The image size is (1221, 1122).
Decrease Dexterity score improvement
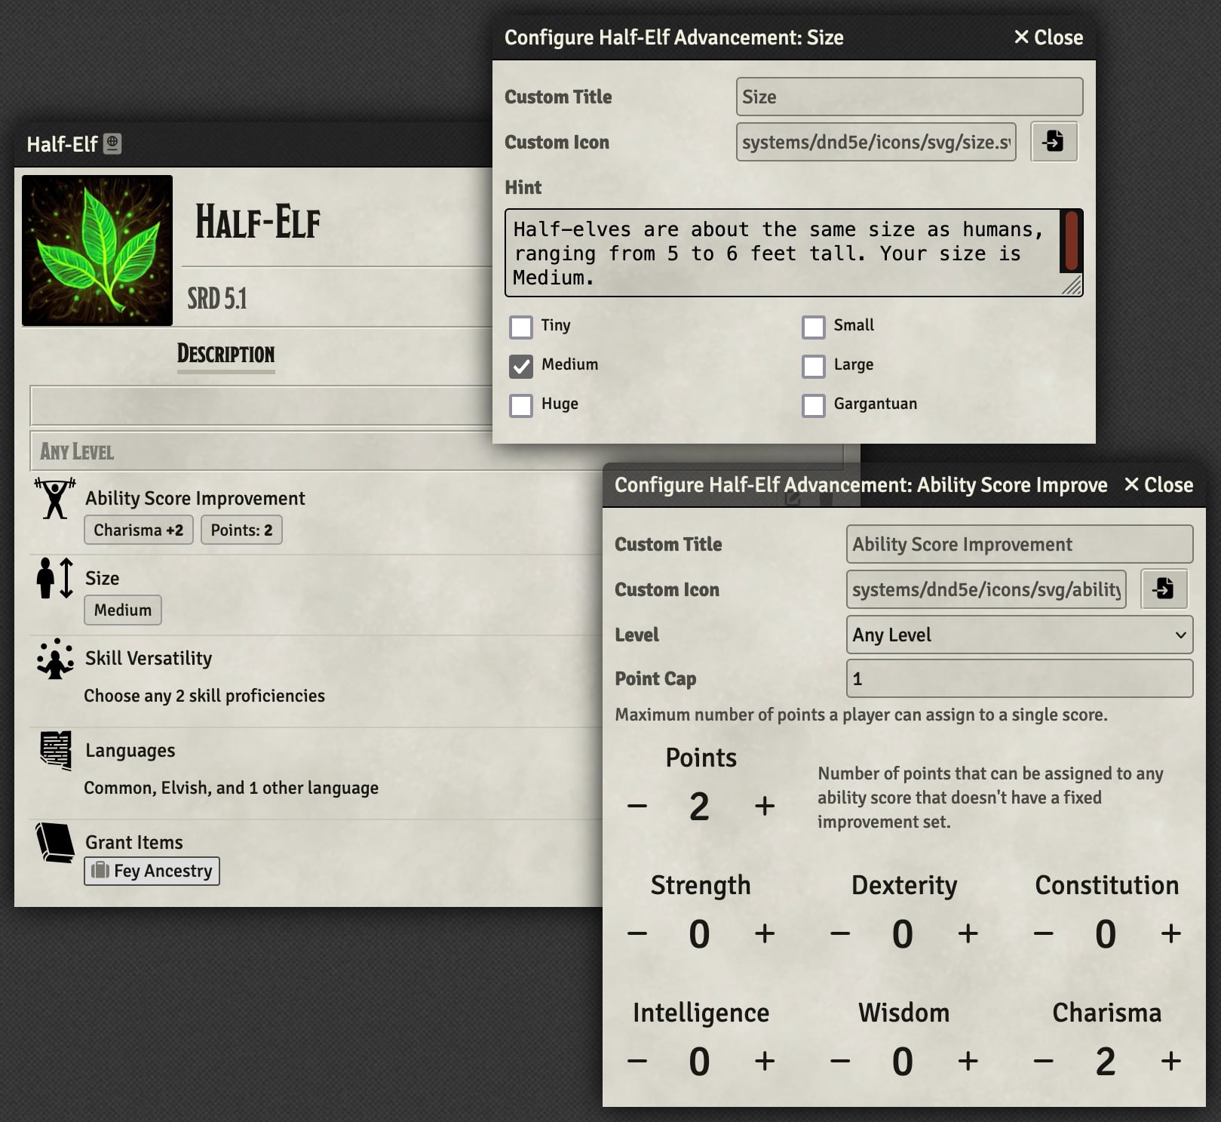840,933
